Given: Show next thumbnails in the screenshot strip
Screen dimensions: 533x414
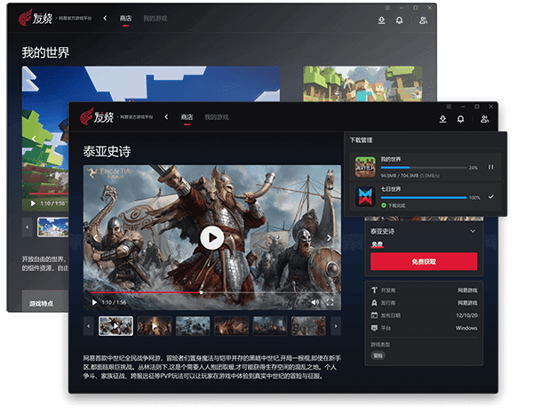Looking at the screenshot, I should (334, 326).
